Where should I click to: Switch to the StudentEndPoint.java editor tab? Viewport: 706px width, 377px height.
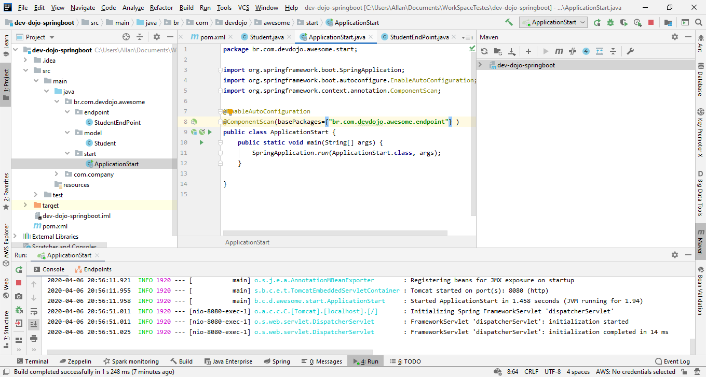(418, 37)
